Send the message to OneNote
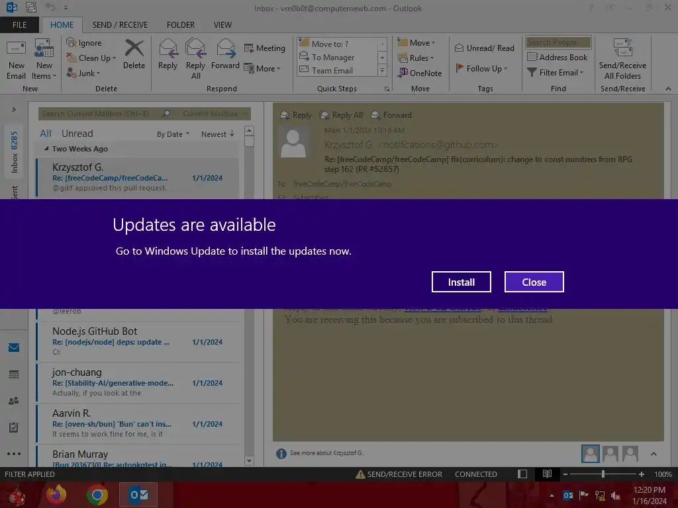Image resolution: width=678 pixels, height=508 pixels. coord(420,73)
